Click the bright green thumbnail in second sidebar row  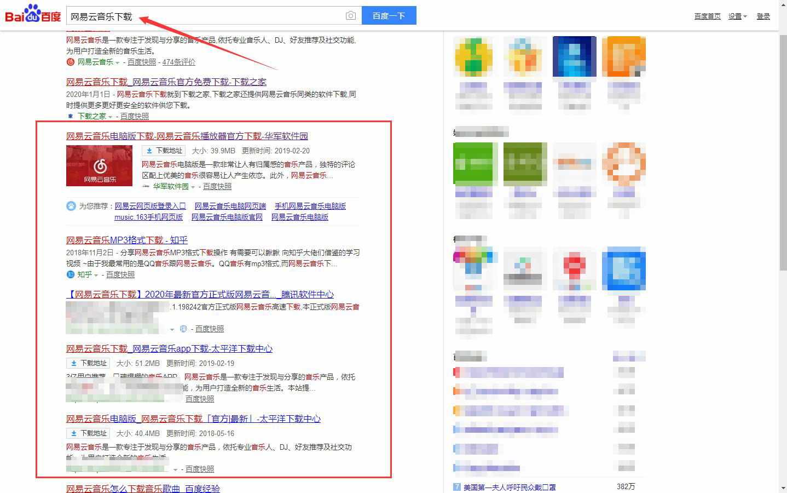476,163
